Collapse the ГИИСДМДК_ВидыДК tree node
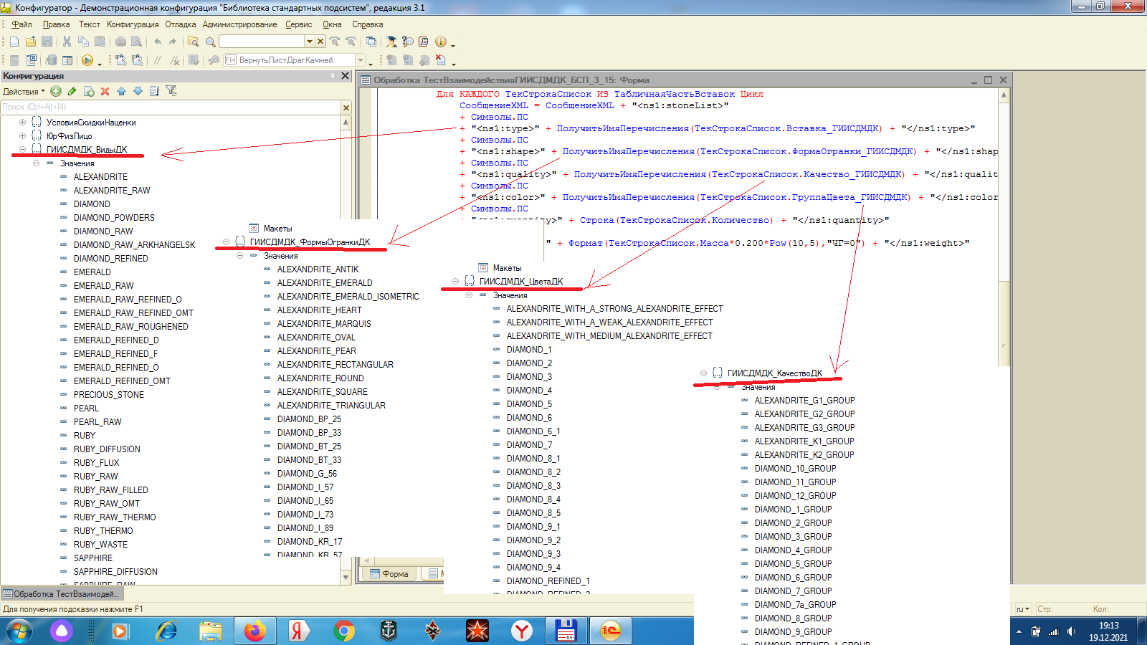 [x=22, y=149]
